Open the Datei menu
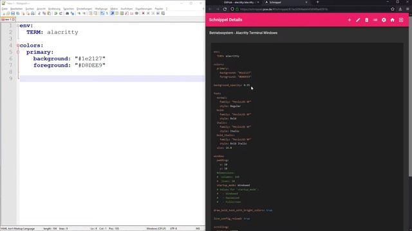 5,8
